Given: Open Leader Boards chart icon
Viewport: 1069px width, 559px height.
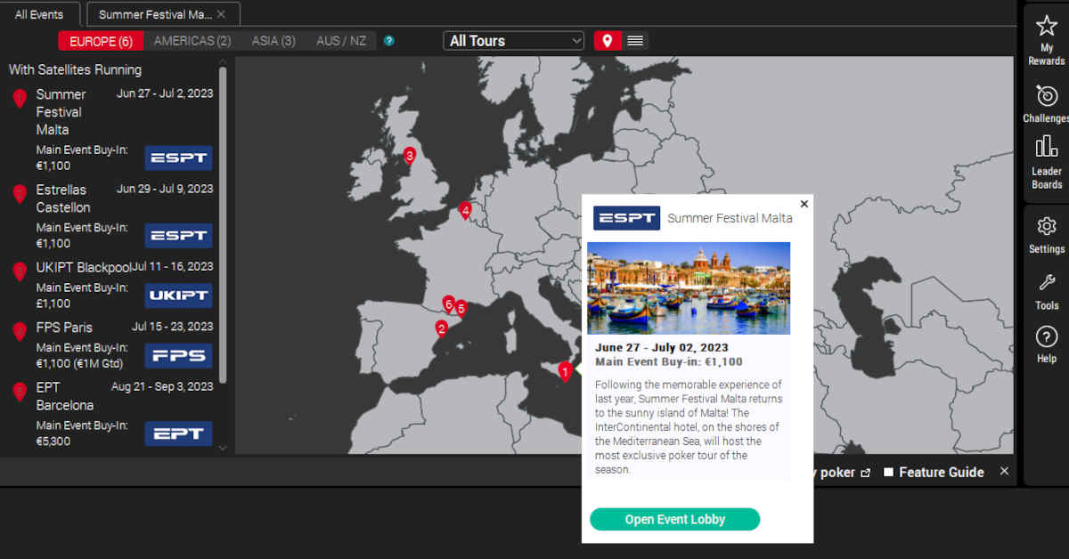Looking at the screenshot, I should click(x=1046, y=147).
